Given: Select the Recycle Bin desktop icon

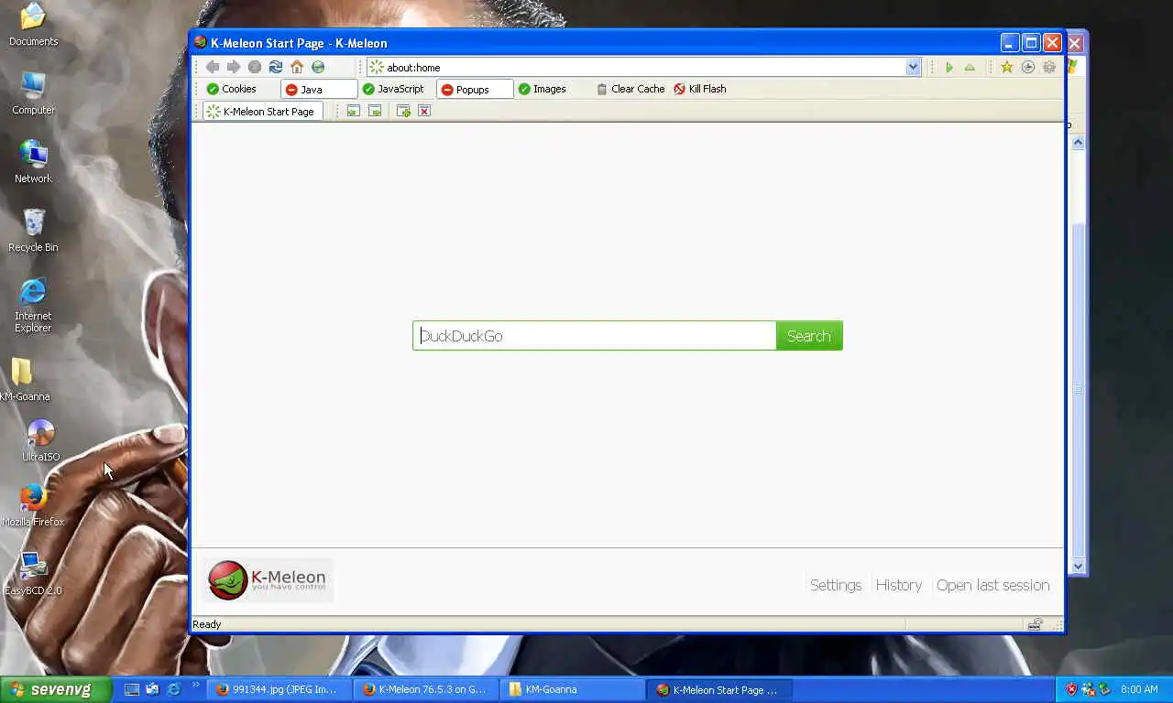Looking at the screenshot, I should (x=33, y=230).
